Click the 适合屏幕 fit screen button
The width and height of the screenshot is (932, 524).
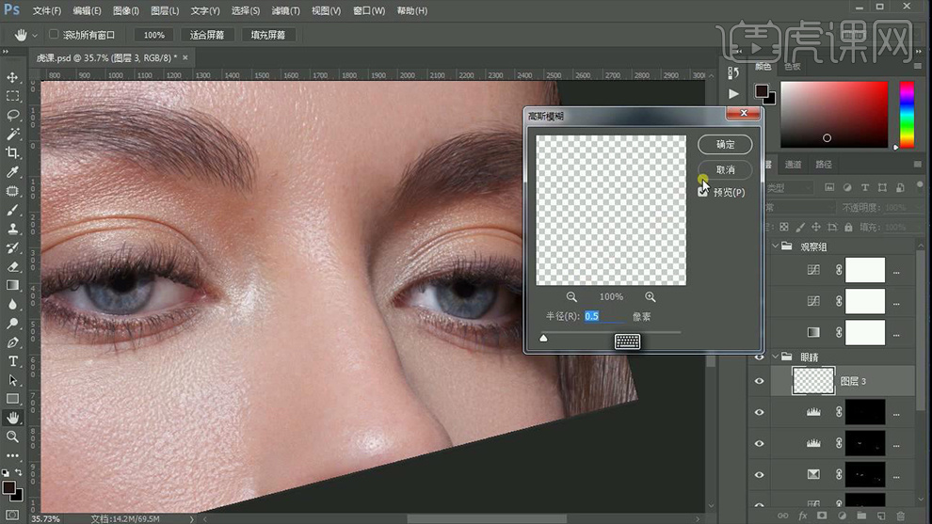(206, 35)
